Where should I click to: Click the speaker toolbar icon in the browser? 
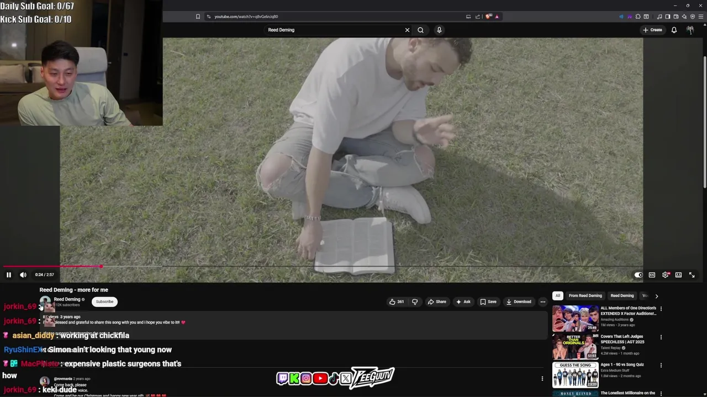coord(621,17)
